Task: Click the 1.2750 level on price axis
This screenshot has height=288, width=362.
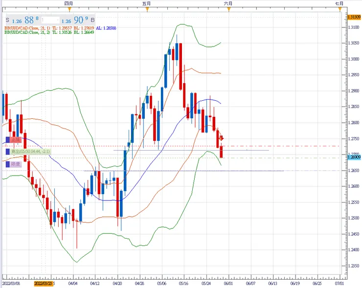Action: [x=354, y=139]
